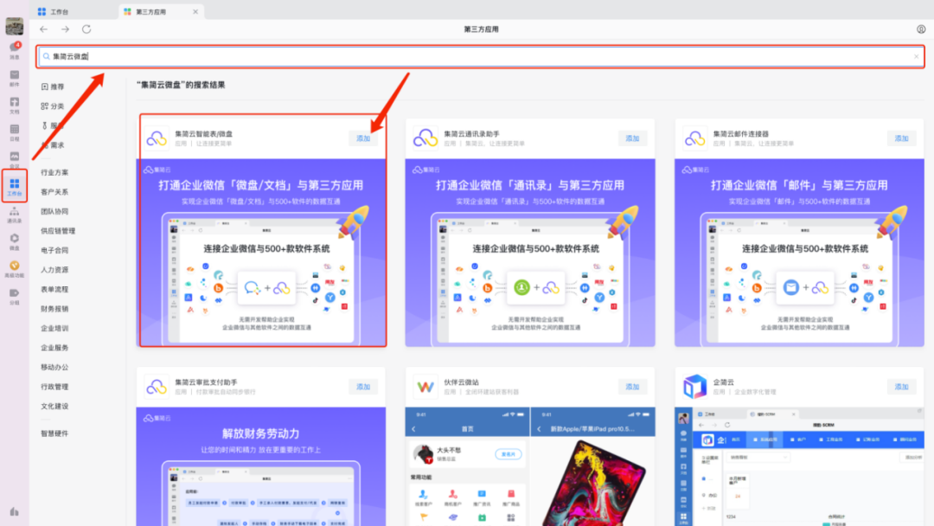The image size is (934, 526).
Task: Open the 企简云 screenshot preview image
Action: point(799,466)
